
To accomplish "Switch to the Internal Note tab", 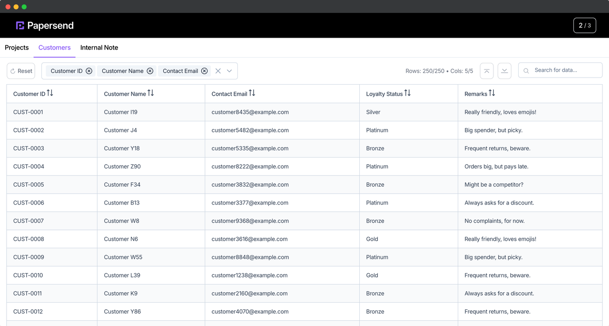I will click(x=99, y=48).
